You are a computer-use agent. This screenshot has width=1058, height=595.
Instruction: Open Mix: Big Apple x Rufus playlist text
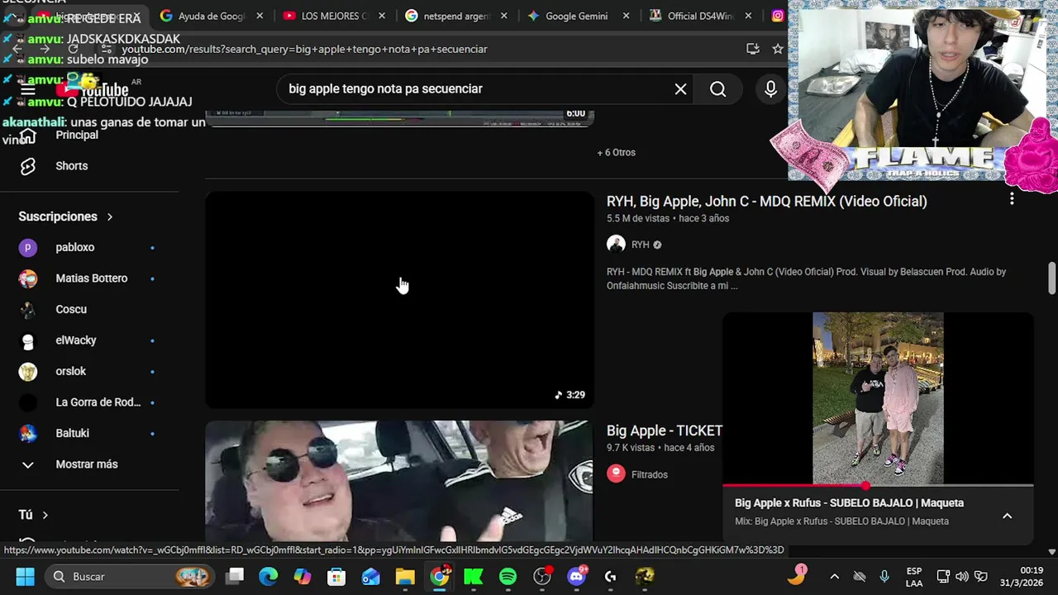pyautogui.click(x=841, y=521)
